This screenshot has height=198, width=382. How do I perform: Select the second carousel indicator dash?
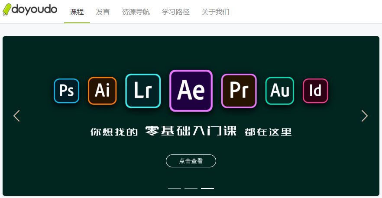coord(191,188)
